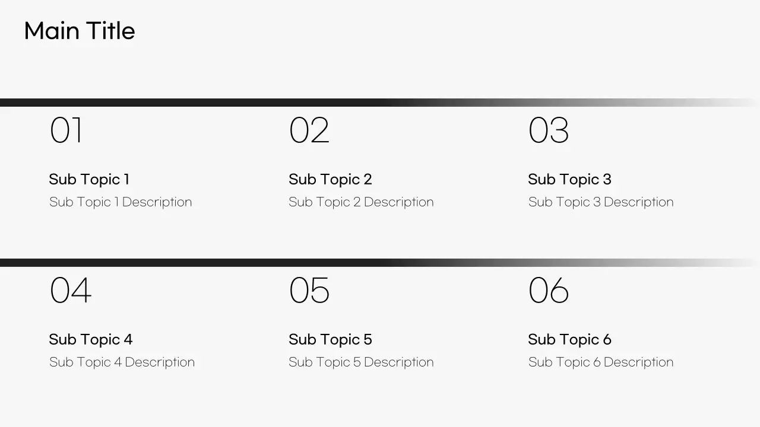Viewport: 760px width, 427px height.
Task: Select the number 04 text
Action: (x=71, y=291)
